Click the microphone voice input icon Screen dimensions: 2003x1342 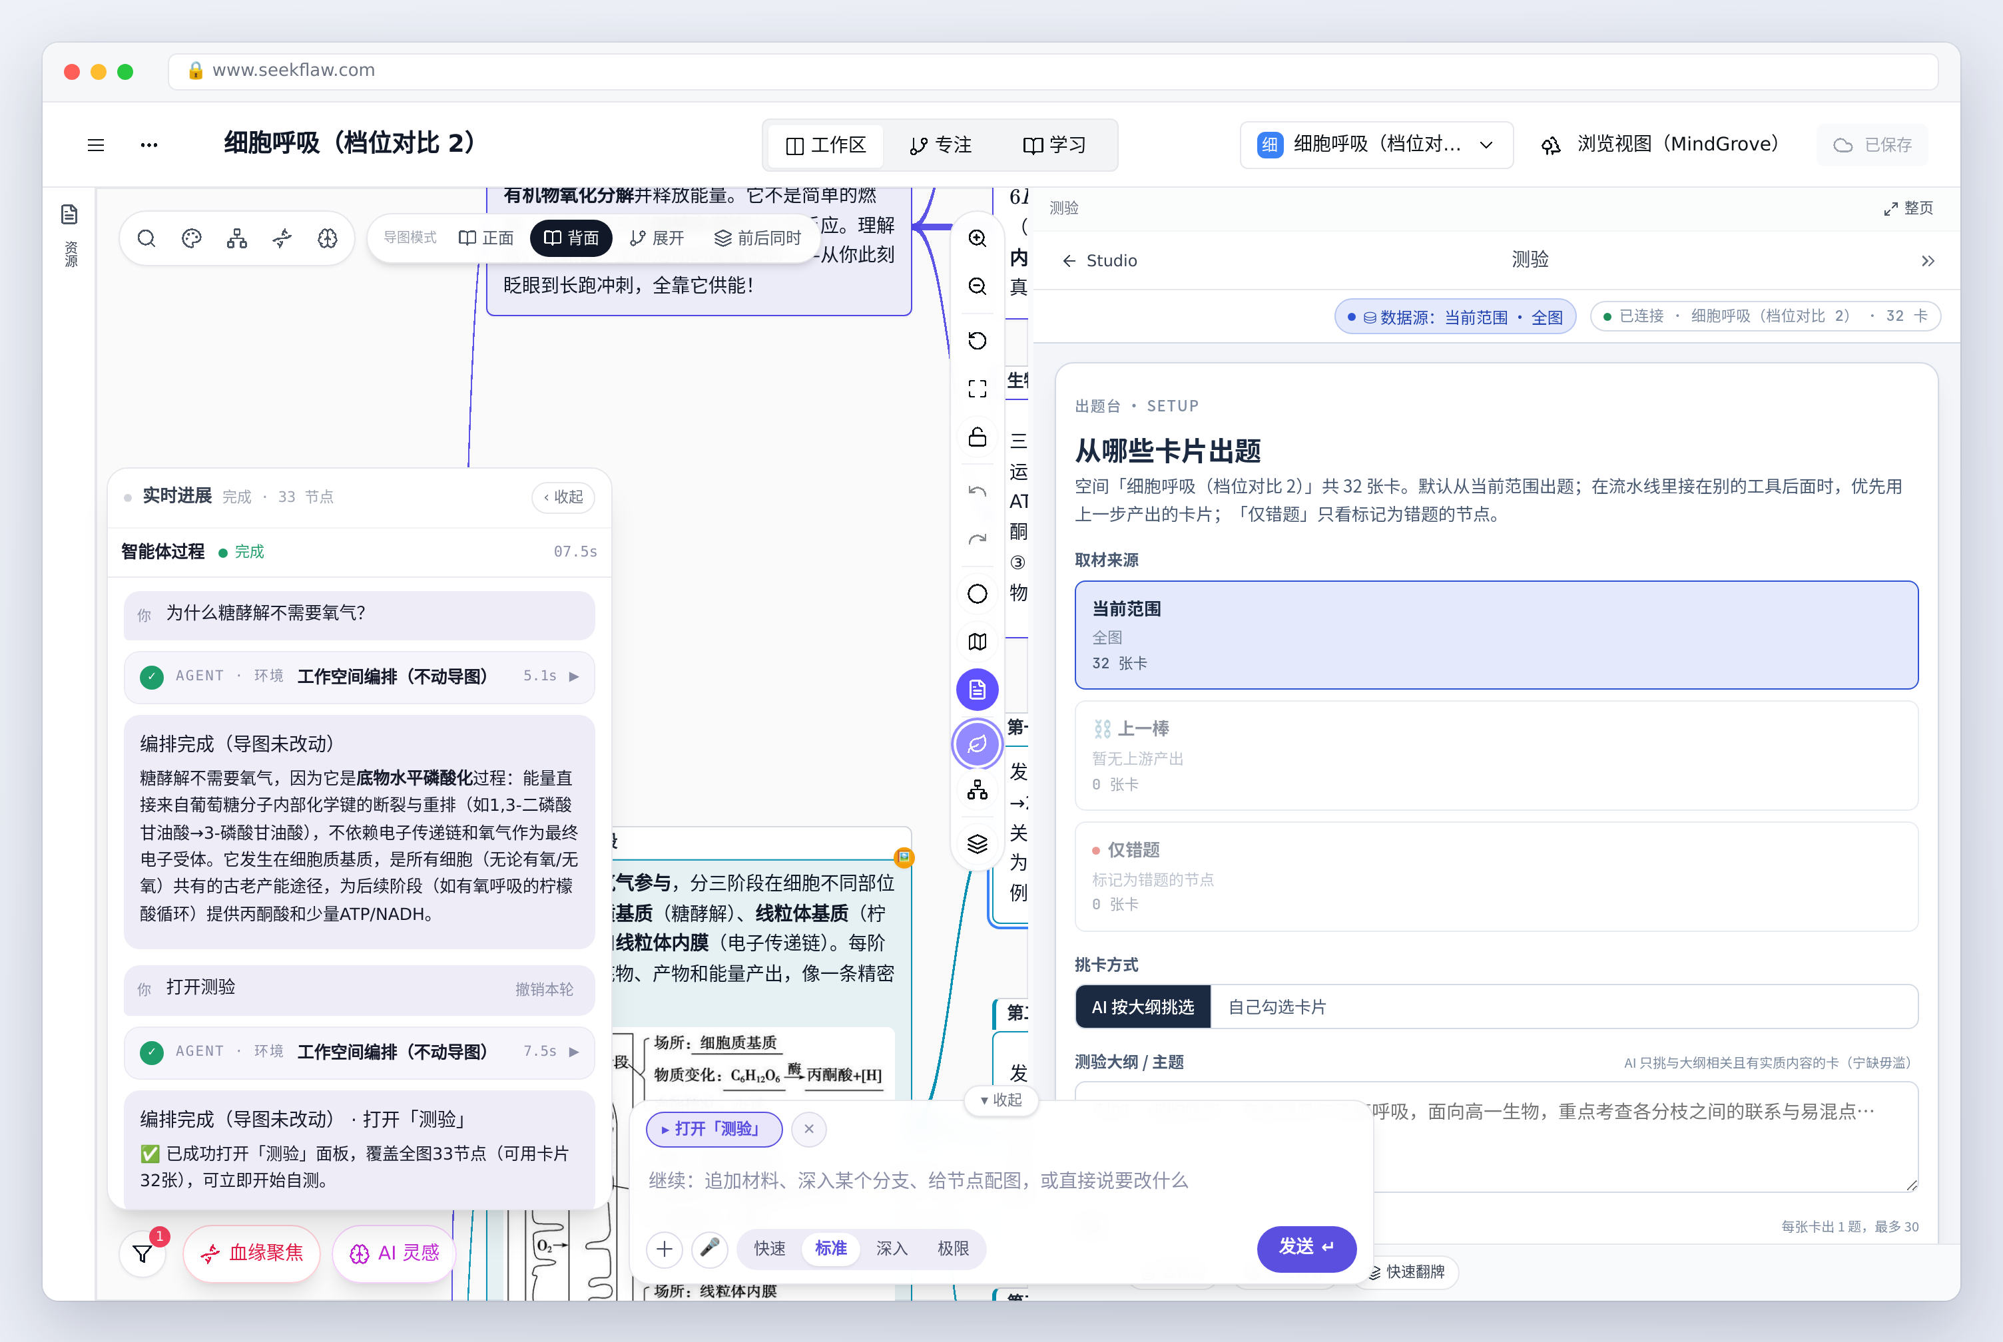(710, 1249)
